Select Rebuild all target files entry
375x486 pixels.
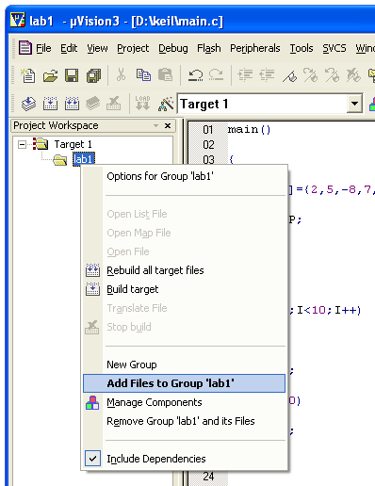click(184, 270)
